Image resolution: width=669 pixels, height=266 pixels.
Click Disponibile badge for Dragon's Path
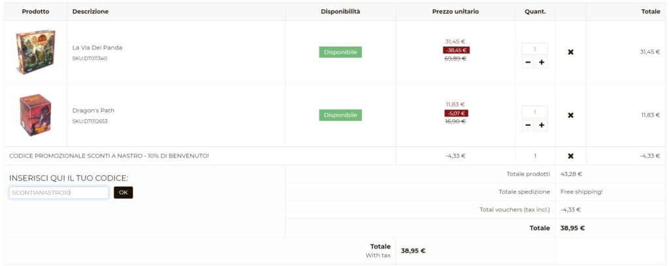tap(340, 115)
